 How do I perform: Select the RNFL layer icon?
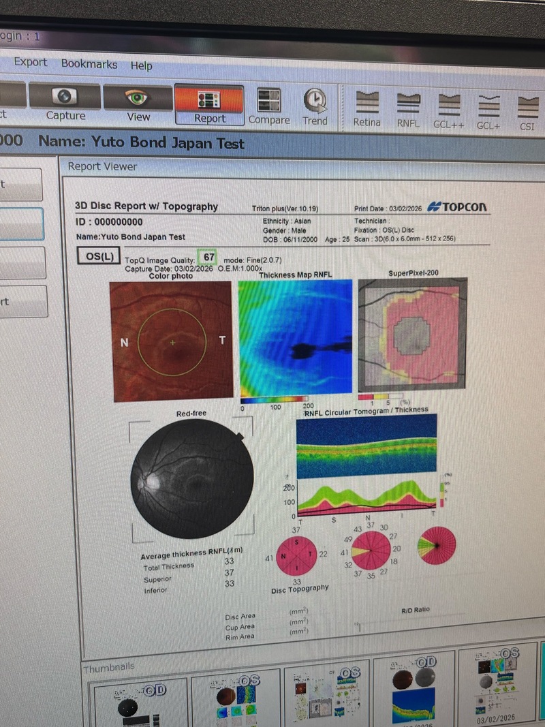point(408,104)
